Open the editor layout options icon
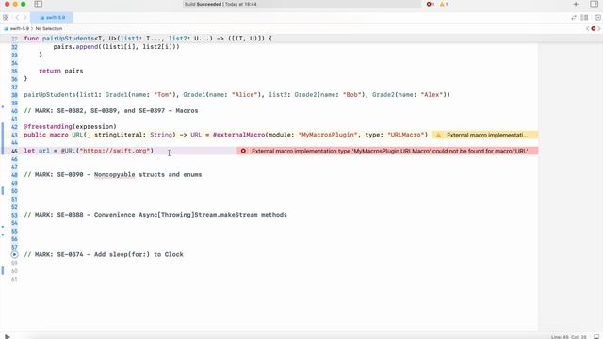This screenshot has width=603, height=339. pyautogui.click(x=584, y=17)
